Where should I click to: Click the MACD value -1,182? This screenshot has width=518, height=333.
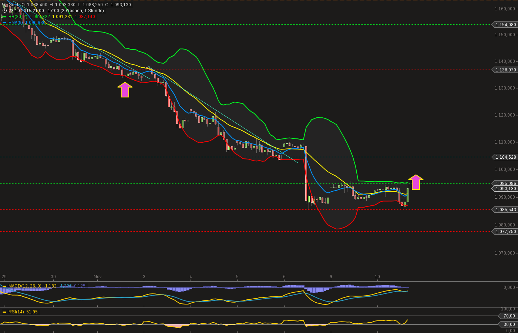click(50, 286)
